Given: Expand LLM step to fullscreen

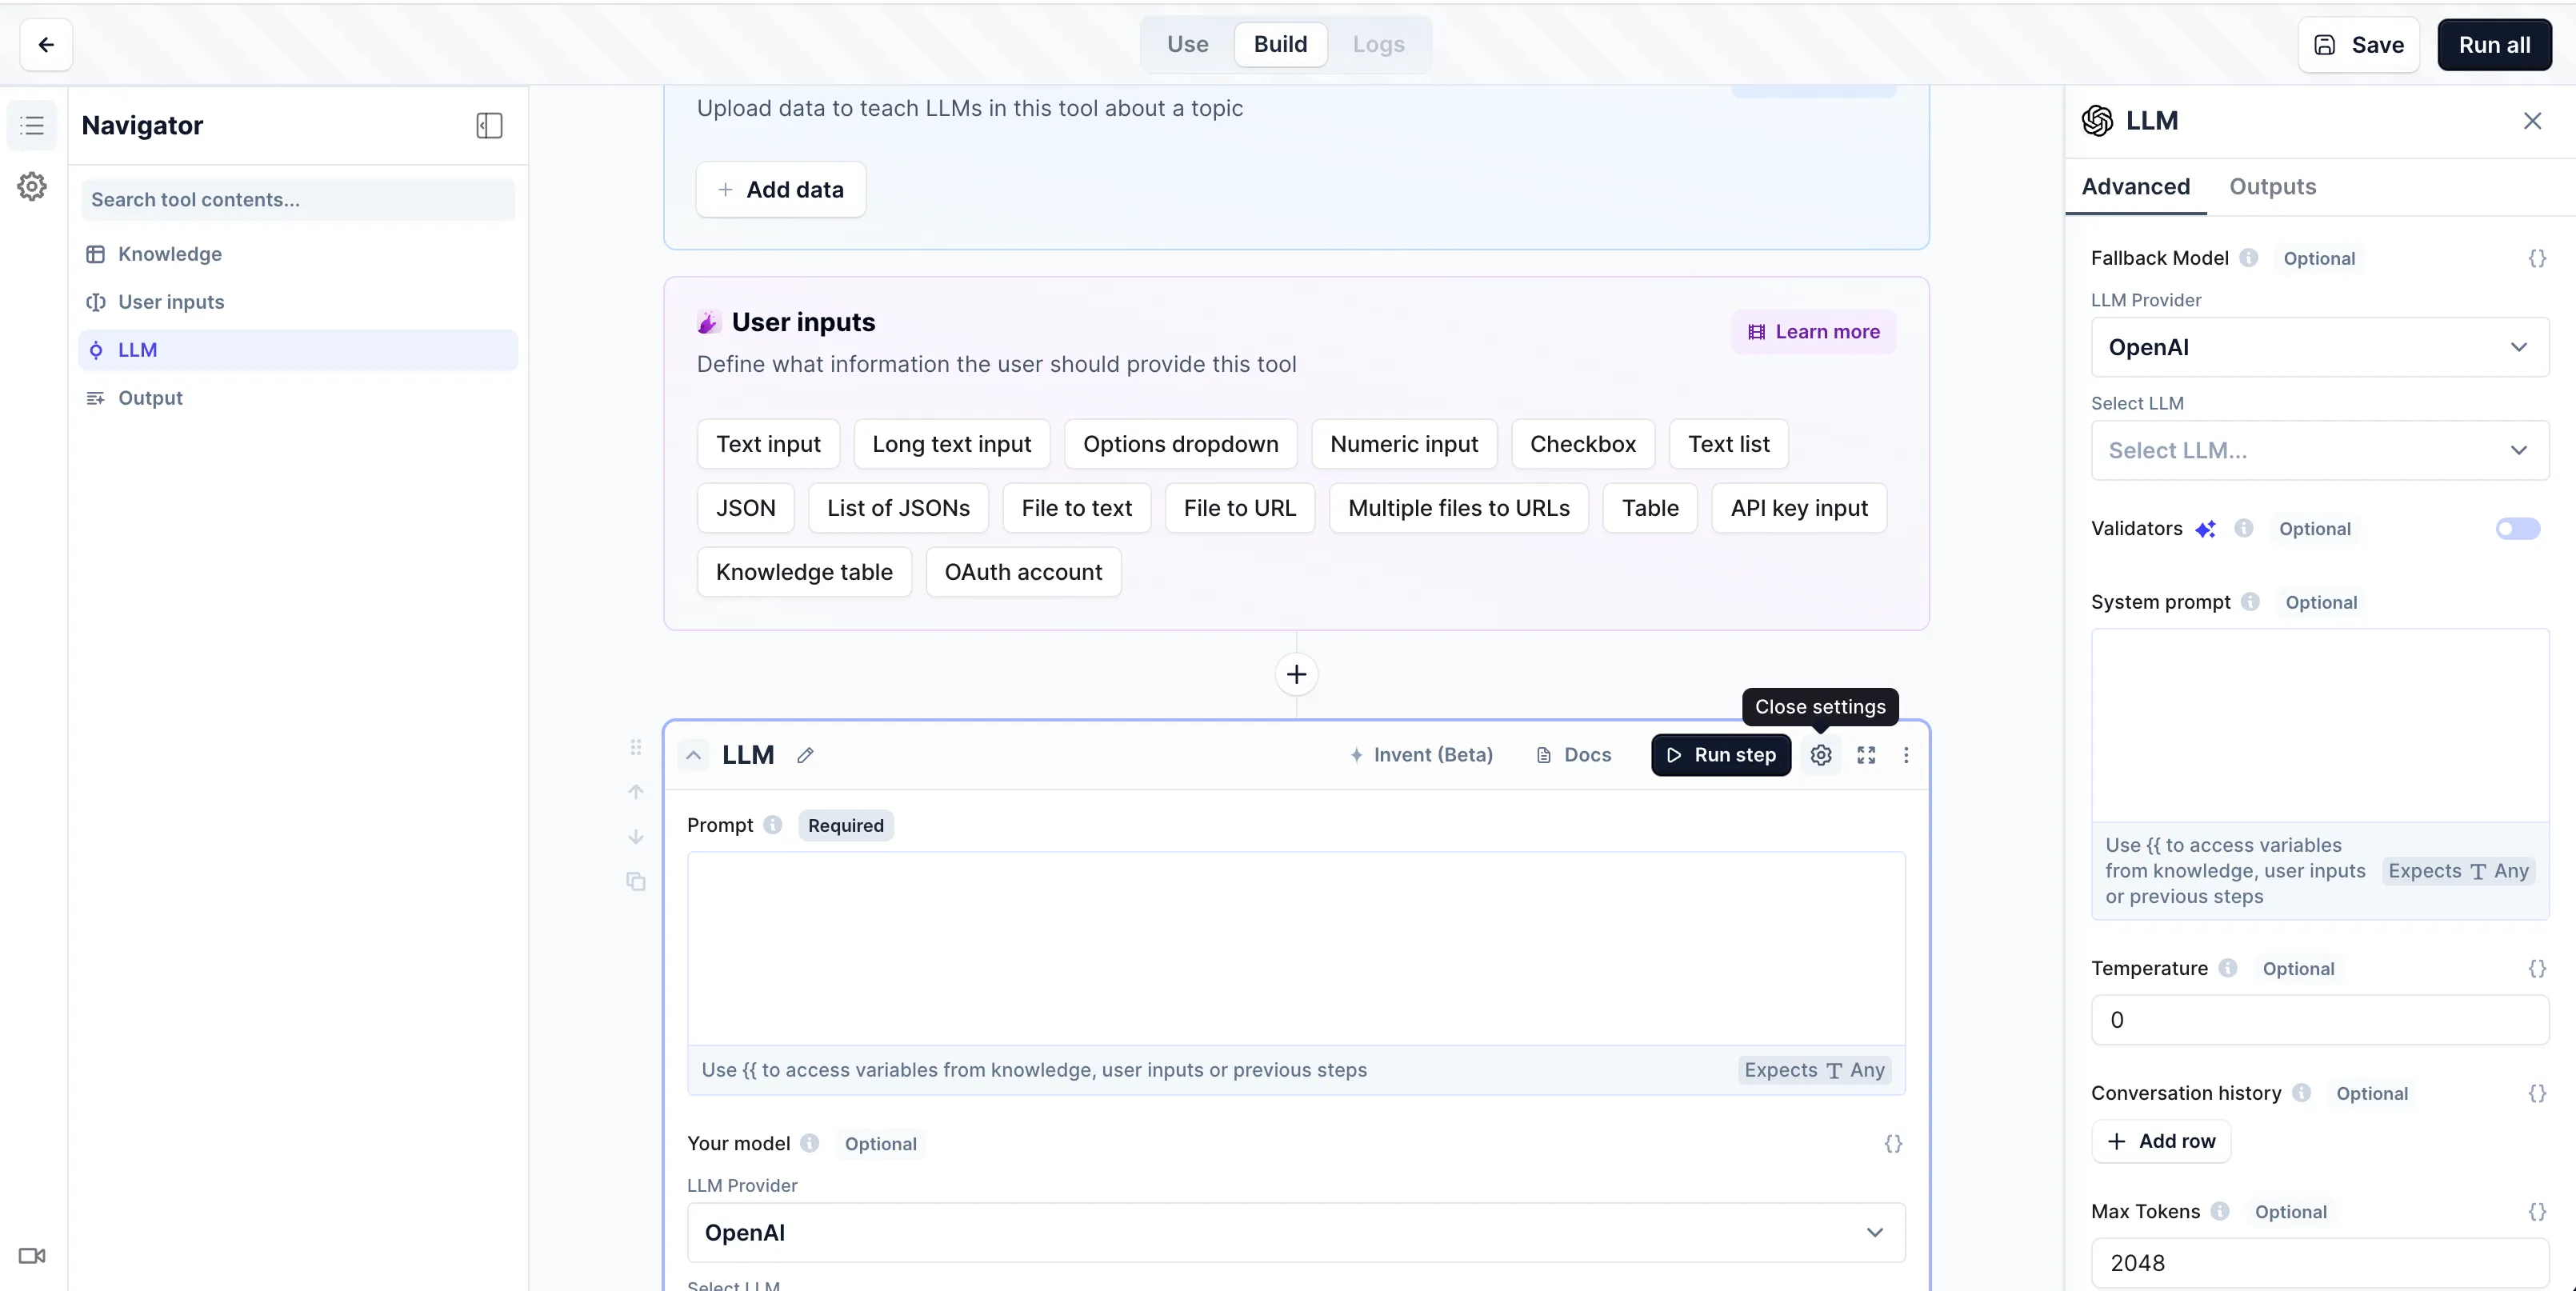Looking at the screenshot, I should click(1866, 755).
